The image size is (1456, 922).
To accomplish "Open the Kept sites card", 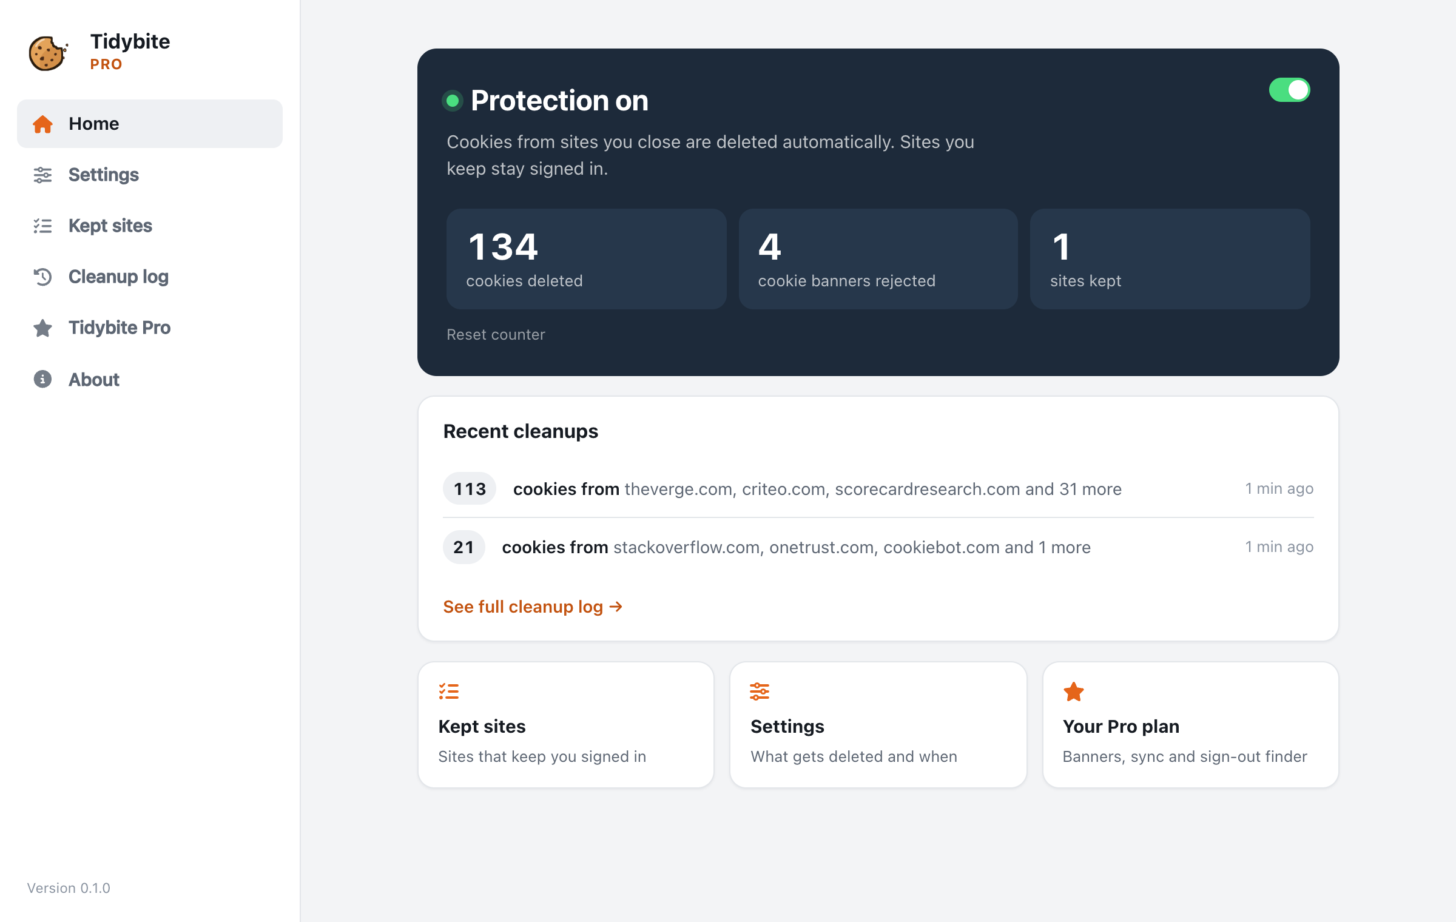I will (x=566, y=725).
